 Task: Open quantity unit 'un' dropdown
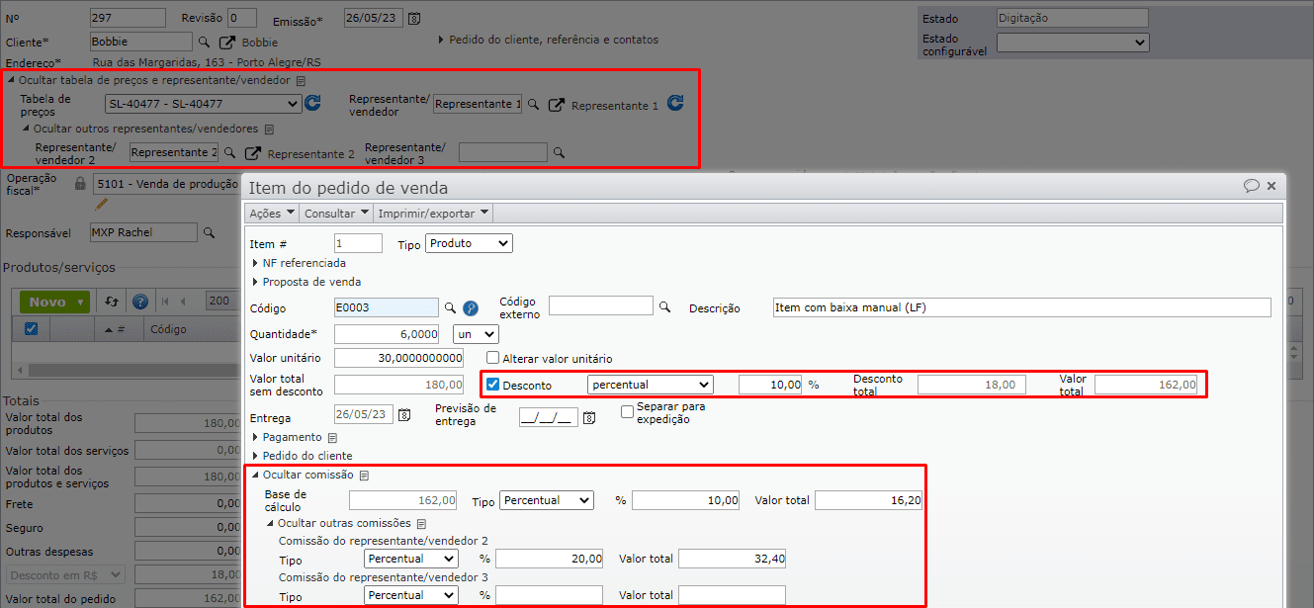476,334
